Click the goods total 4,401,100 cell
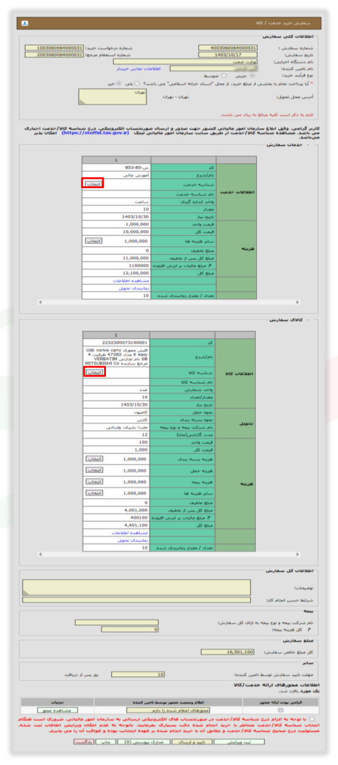Screen dimensions: 338x765 [116, 525]
